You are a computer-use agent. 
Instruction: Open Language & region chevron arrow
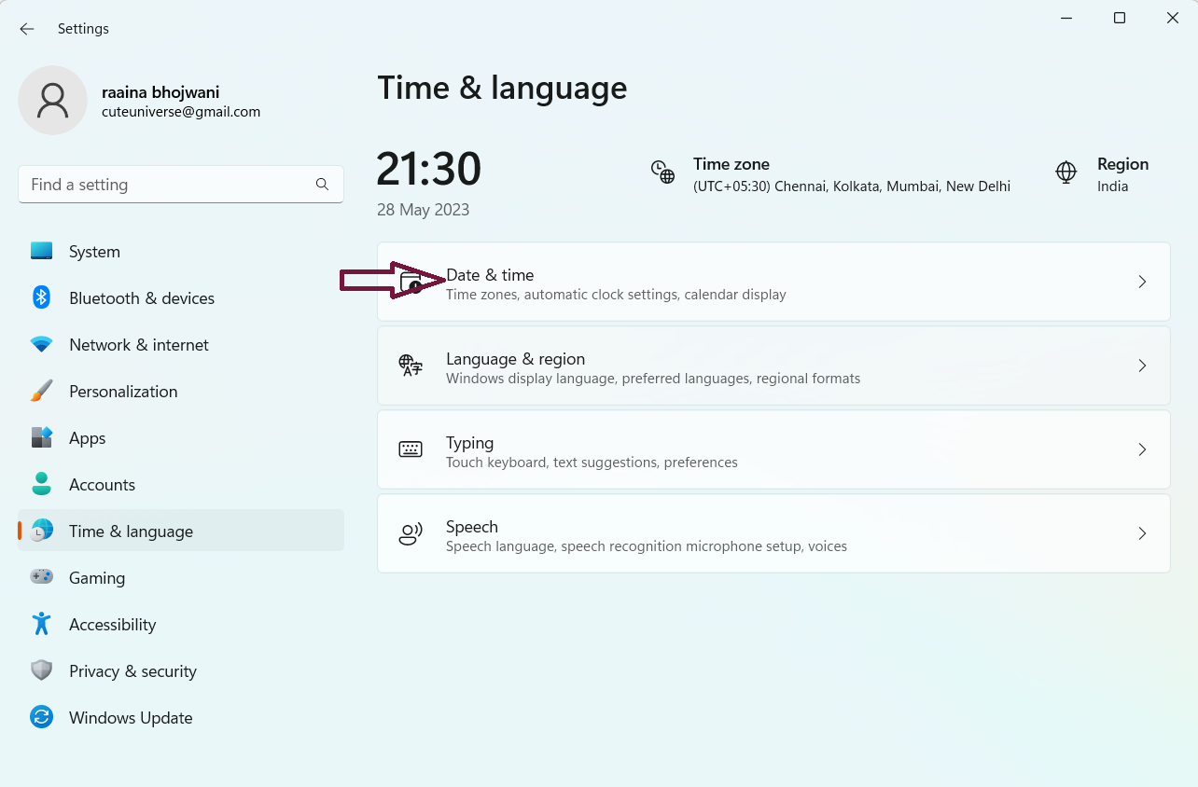[x=1142, y=366]
